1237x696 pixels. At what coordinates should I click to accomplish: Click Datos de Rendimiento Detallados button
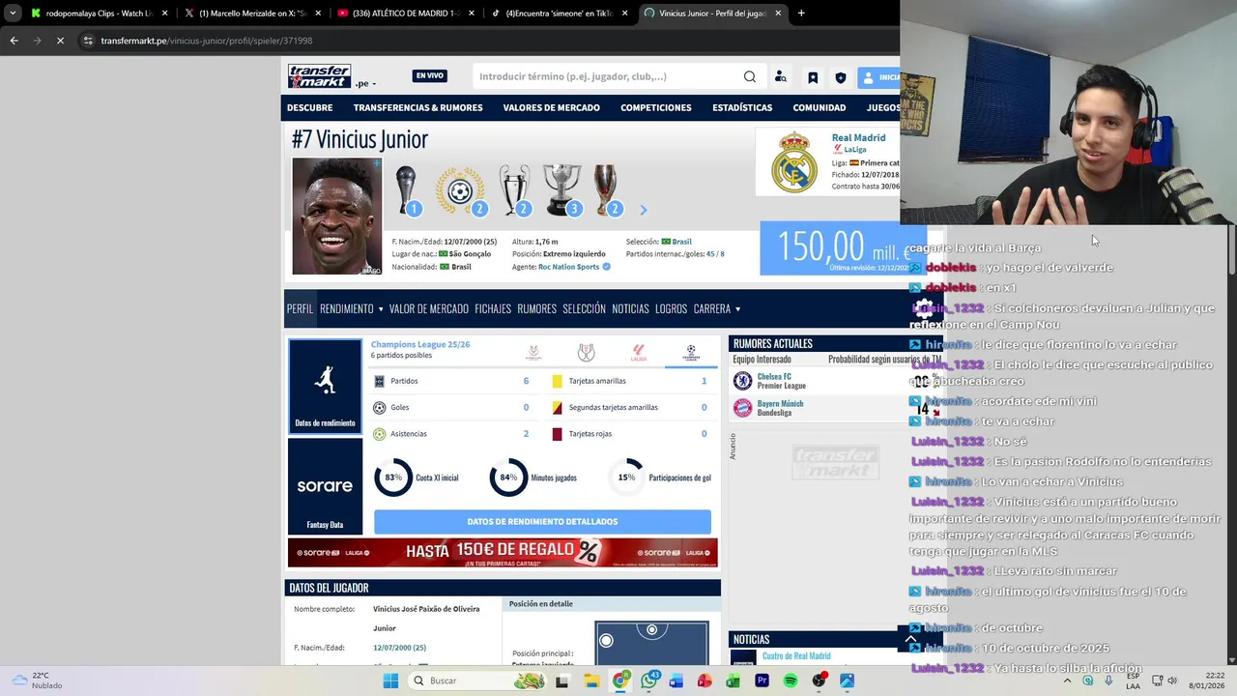[542, 522]
